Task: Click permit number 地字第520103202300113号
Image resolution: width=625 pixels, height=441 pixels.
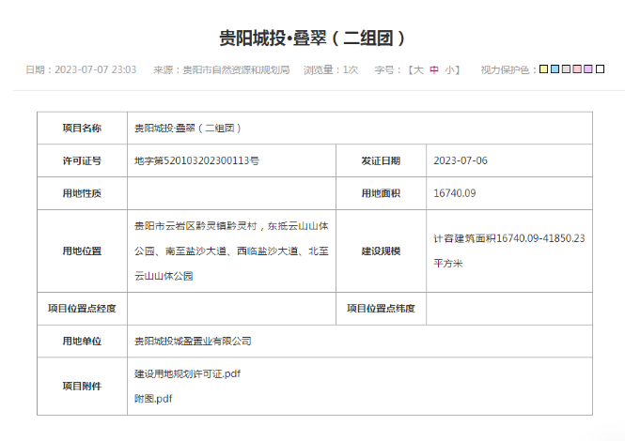Action: (x=197, y=160)
